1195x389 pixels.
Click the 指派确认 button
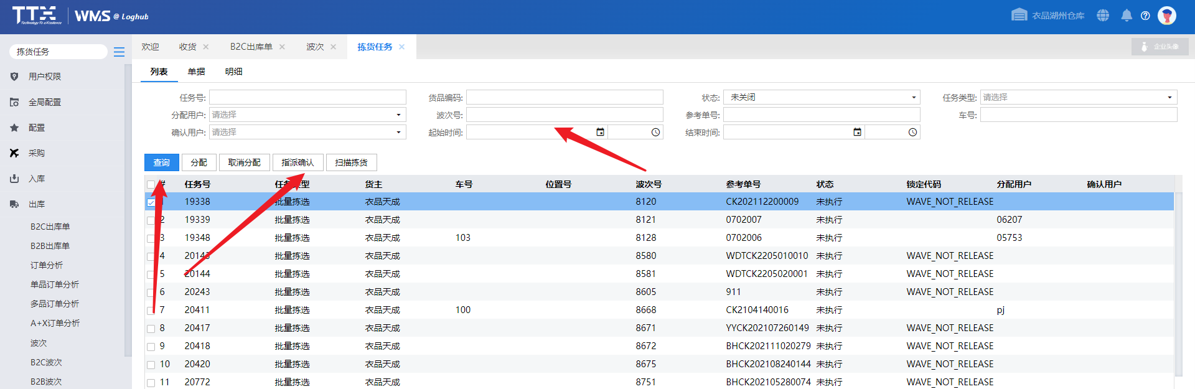[x=298, y=162]
